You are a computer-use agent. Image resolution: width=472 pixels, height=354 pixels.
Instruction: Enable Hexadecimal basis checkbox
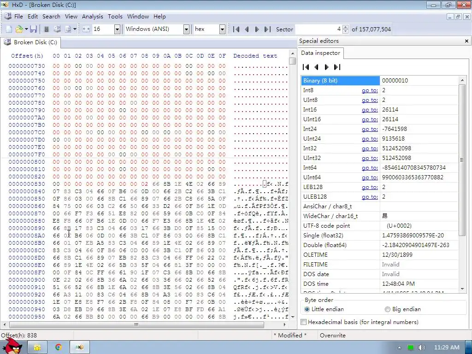[x=304, y=322]
